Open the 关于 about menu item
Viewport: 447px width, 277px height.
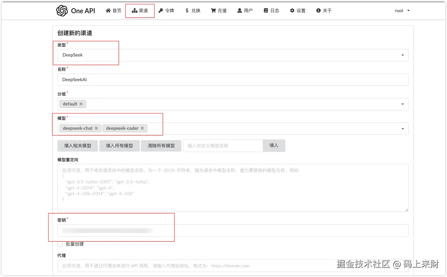324,11
